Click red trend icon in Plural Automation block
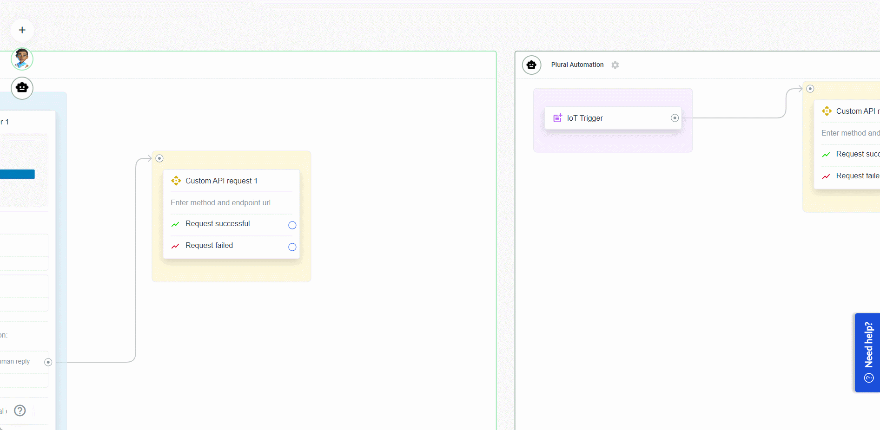Image resolution: width=880 pixels, height=430 pixels. click(826, 176)
